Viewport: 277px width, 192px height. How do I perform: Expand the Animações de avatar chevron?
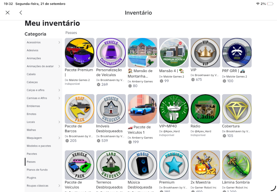click(59, 66)
